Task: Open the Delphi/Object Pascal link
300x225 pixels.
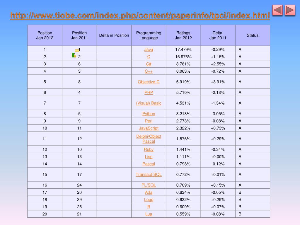Action: click(x=149, y=139)
